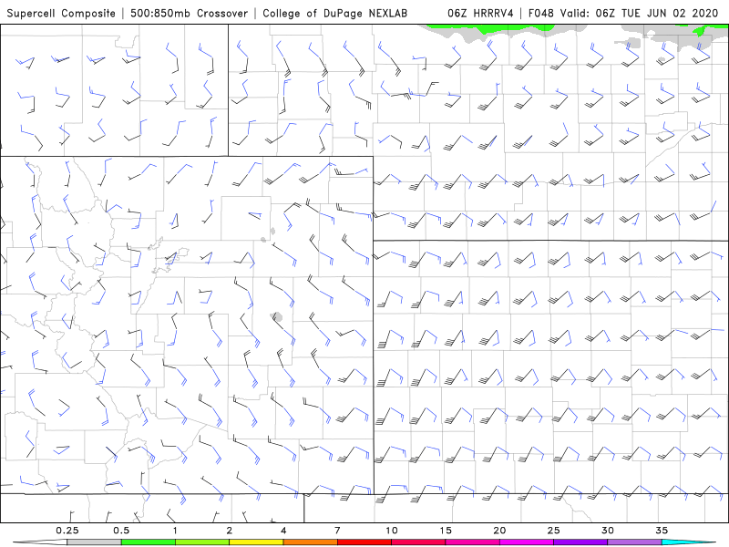Viewport: 729px width, 547px height.
Task: Pick the cyan above-35 color bar end
Action: [689, 542]
